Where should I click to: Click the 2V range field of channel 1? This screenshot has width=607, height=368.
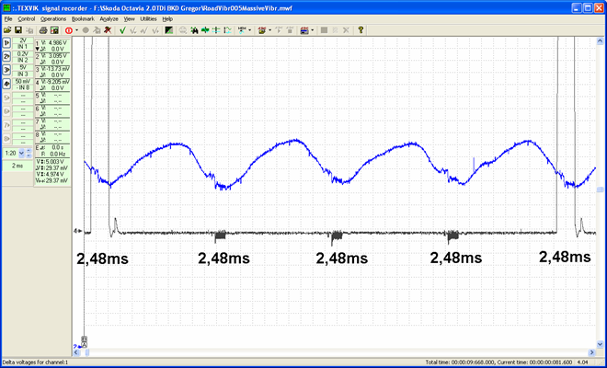click(23, 40)
